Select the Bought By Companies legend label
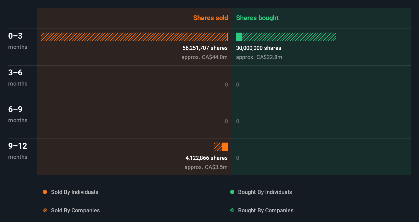The width and height of the screenshot is (419, 222). (x=266, y=211)
